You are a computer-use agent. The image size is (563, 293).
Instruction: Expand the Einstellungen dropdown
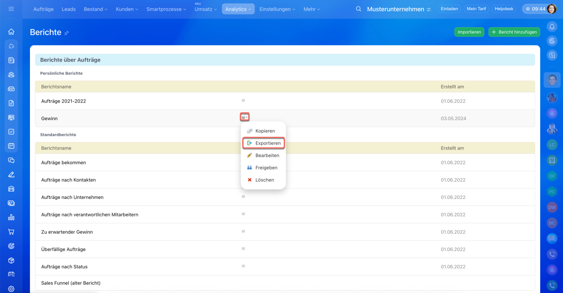[277, 9]
